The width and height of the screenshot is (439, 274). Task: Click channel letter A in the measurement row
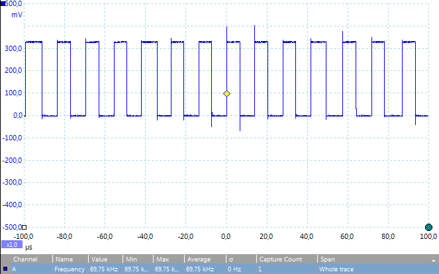(14, 269)
